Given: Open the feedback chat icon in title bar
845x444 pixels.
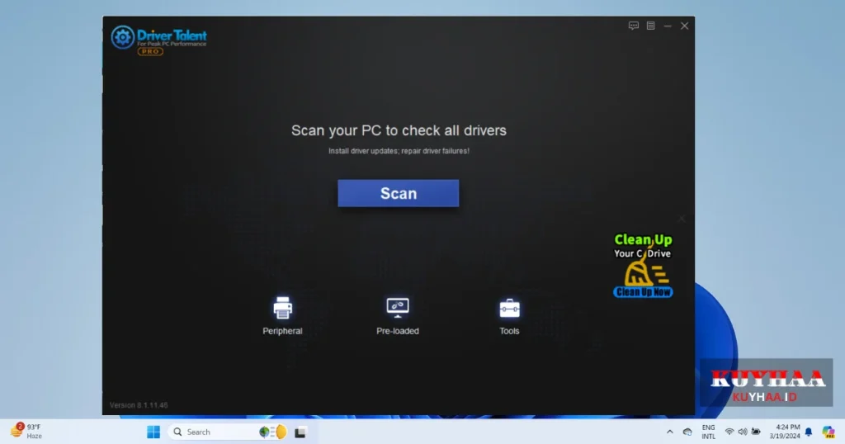Looking at the screenshot, I should (634, 26).
